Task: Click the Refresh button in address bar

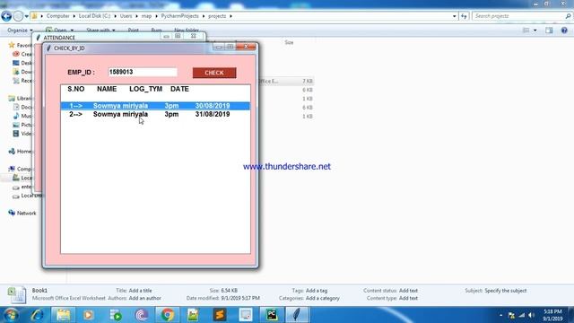Action: pyautogui.click(x=464, y=16)
